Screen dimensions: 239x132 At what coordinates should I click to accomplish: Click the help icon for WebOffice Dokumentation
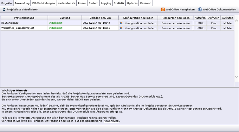[x=200, y=9]
